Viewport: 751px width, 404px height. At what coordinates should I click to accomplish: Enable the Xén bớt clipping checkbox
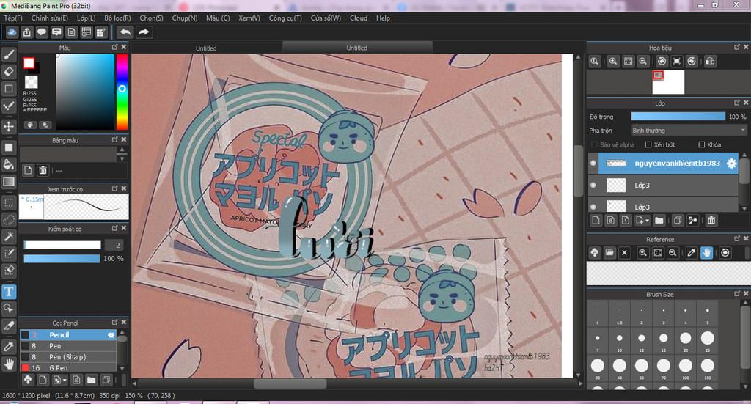tap(648, 144)
